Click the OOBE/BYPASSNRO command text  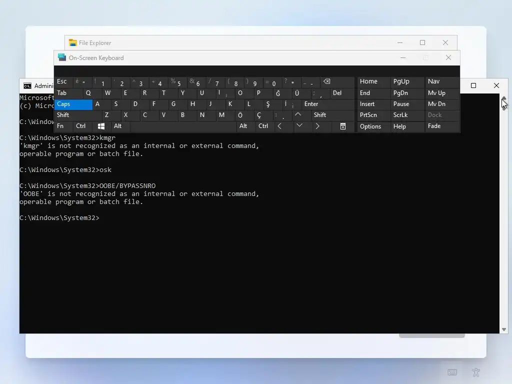127,186
